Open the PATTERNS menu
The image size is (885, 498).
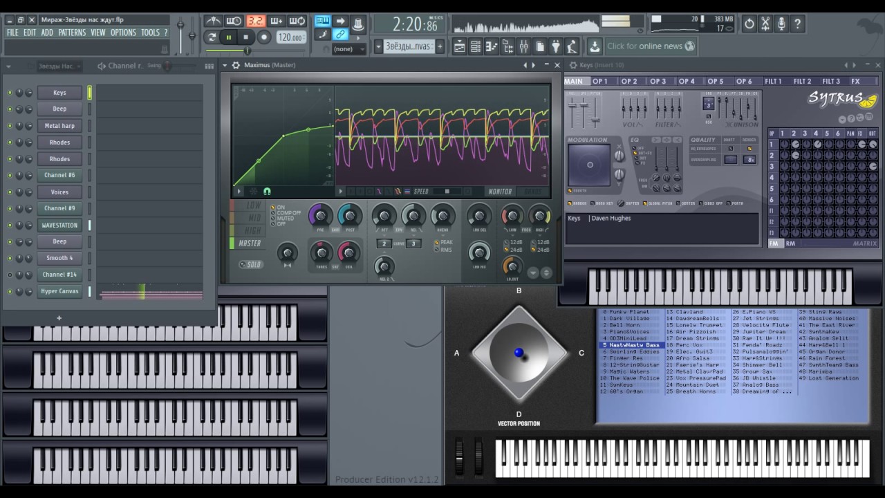tap(72, 33)
